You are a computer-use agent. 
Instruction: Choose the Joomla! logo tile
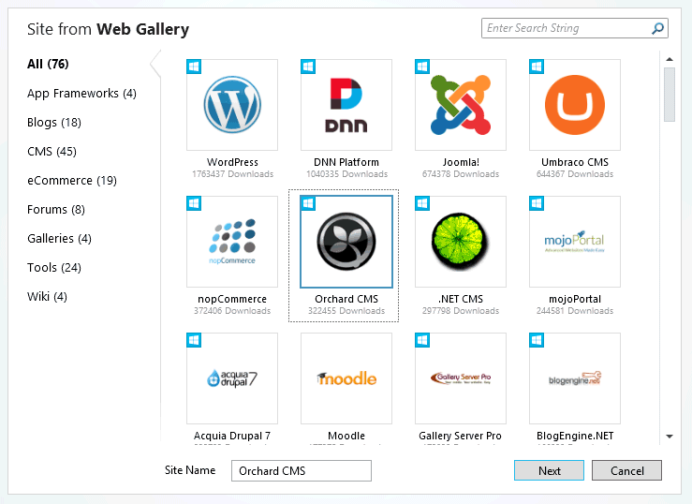coord(461,105)
